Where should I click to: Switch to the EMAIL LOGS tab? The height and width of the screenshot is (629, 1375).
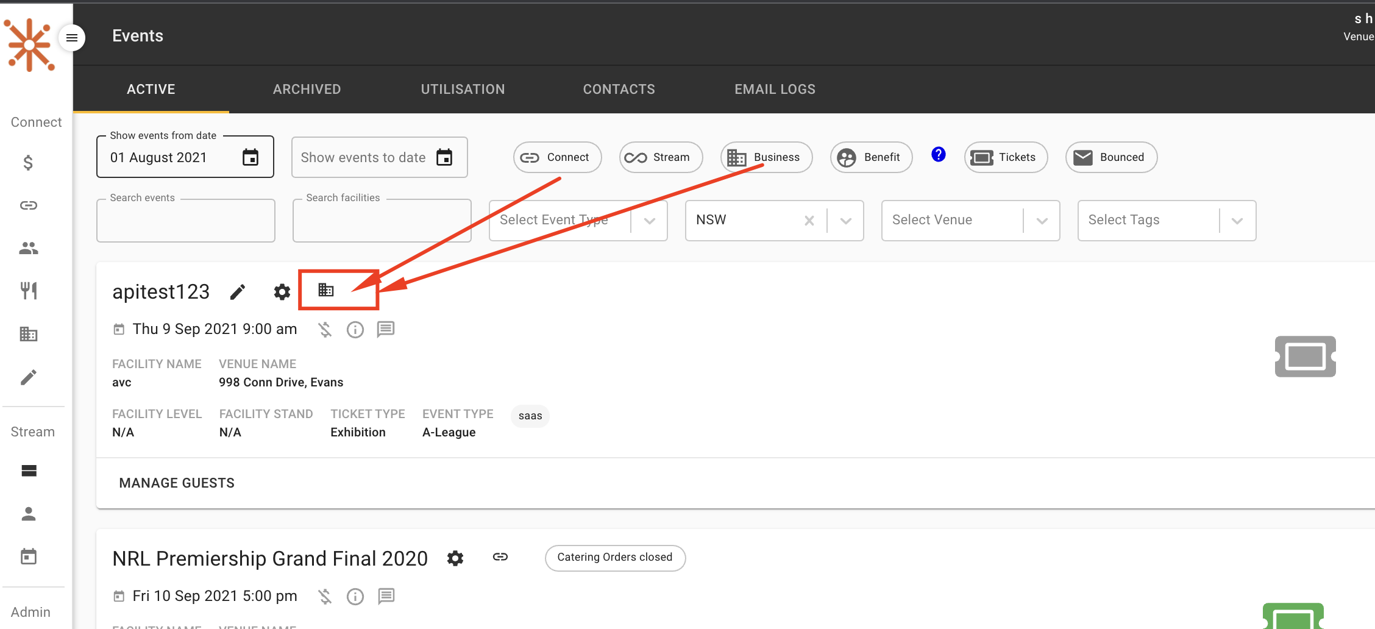[775, 90]
